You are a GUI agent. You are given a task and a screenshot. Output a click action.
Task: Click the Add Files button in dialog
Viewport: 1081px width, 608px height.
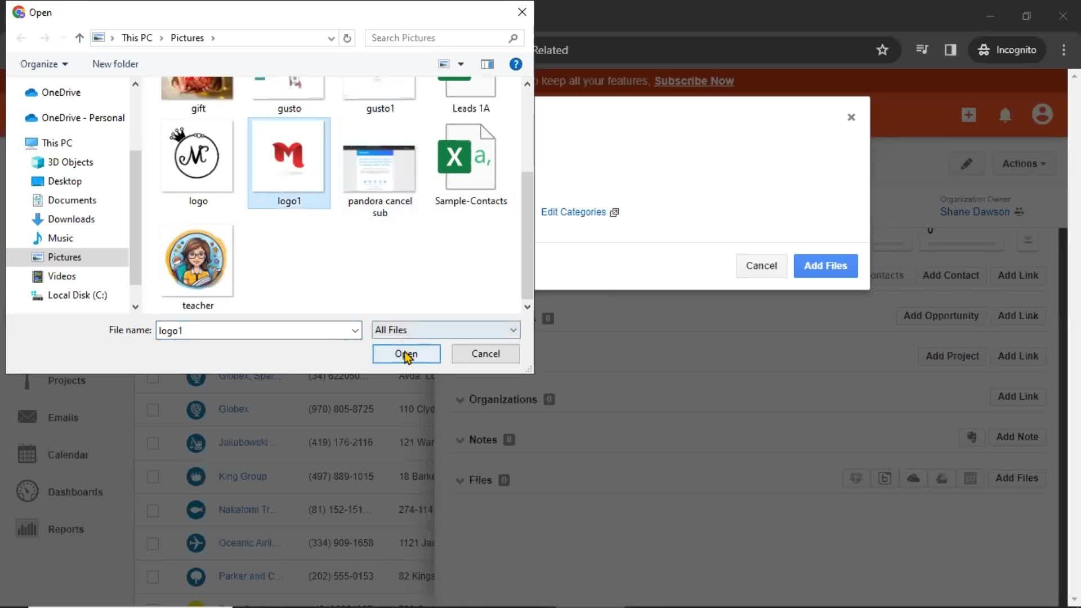click(825, 265)
